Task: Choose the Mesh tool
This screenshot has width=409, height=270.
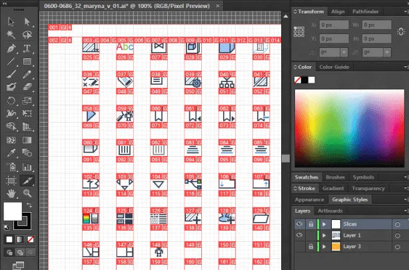Action: [x=11, y=140]
